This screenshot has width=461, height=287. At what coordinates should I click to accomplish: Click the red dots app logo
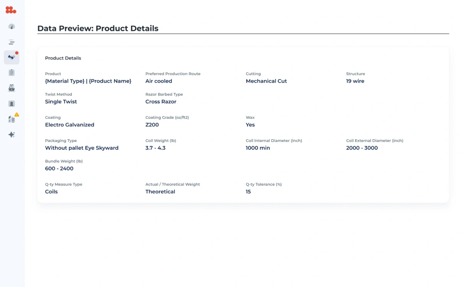[11, 10]
